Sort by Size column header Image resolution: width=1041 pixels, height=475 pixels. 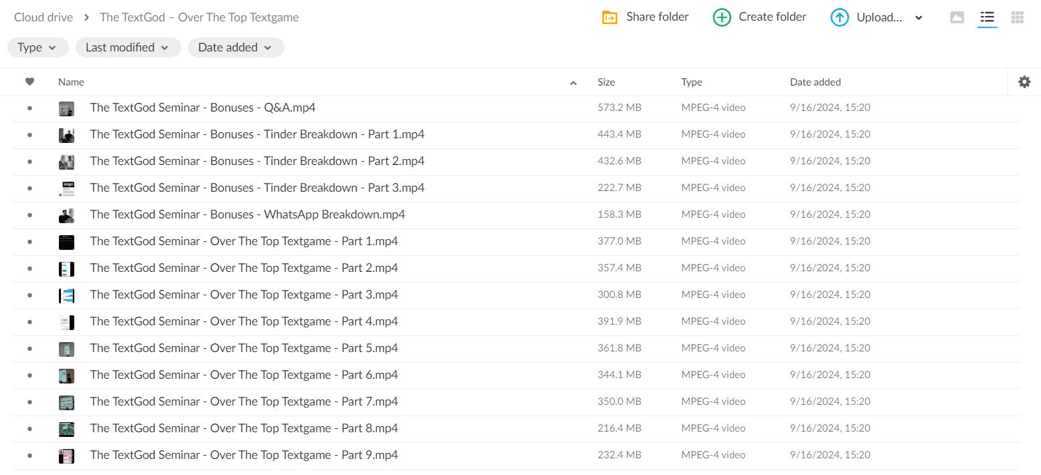pos(606,82)
